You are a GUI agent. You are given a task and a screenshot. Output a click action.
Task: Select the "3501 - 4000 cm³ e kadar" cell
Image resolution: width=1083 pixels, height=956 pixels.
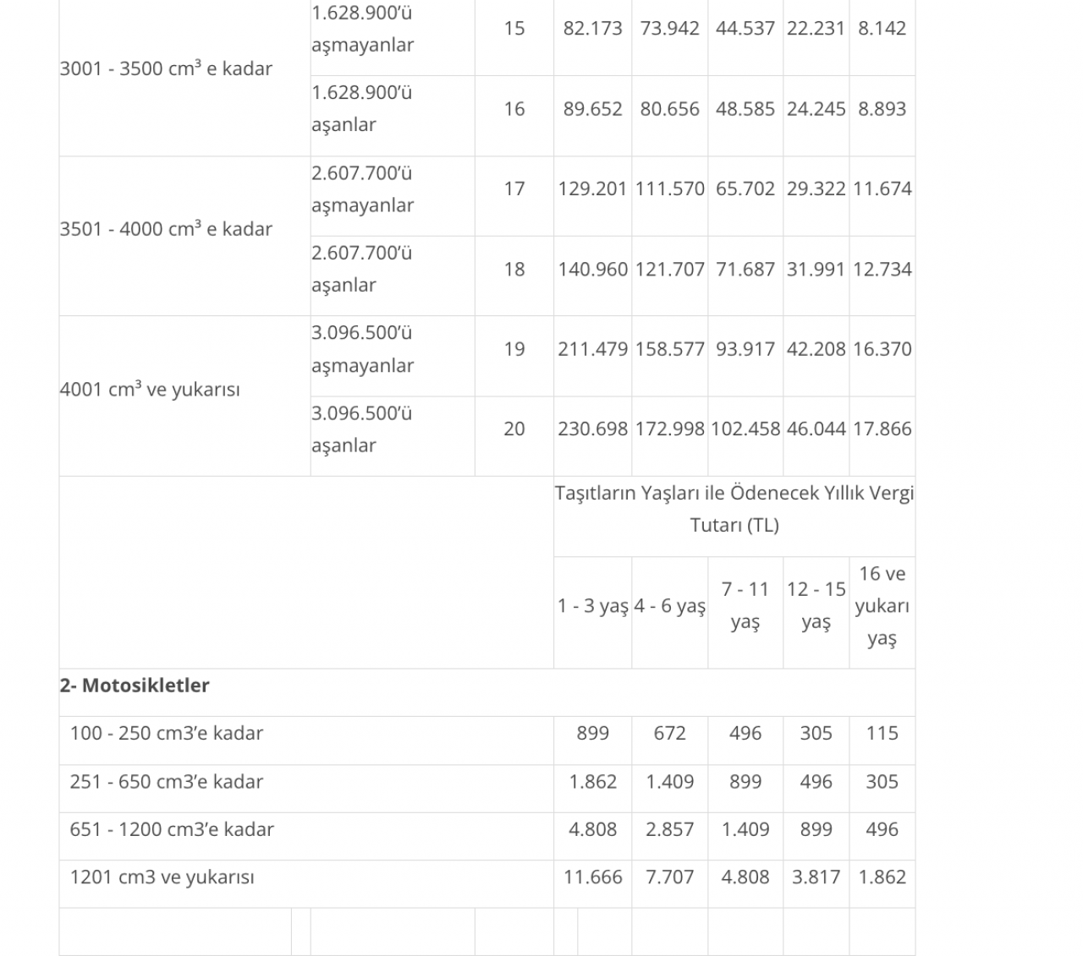[166, 229]
